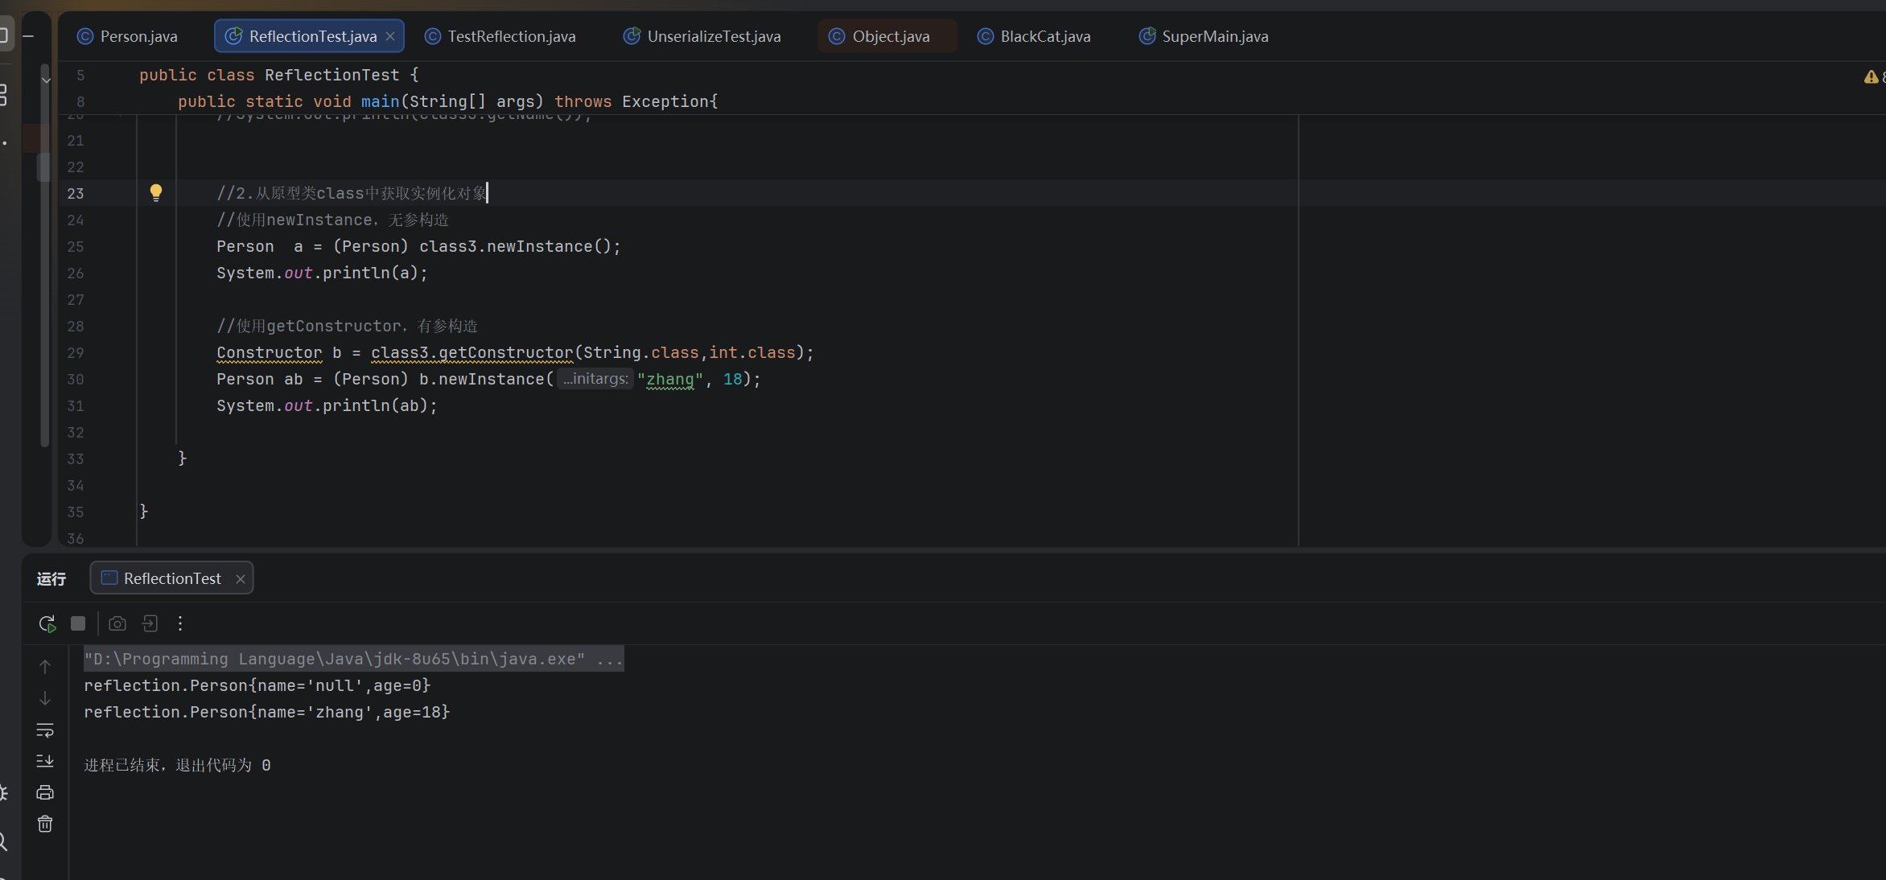The image size is (1886, 880).
Task: Close the ReflectionTest run tab
Action: (x=240, y=578)
